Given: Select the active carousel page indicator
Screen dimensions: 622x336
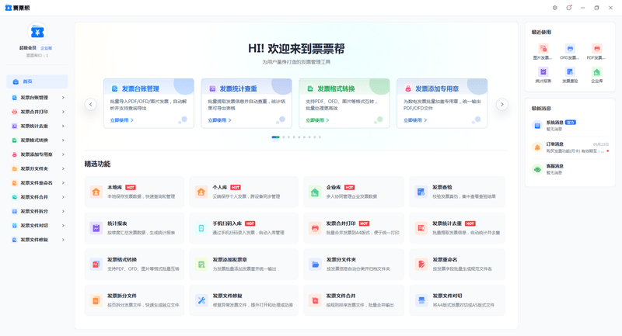Looking at the screenshot, I should click(x=276, y=137).
